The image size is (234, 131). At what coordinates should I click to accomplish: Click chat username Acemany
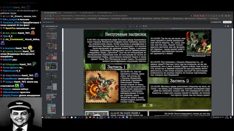coord(10,48)
